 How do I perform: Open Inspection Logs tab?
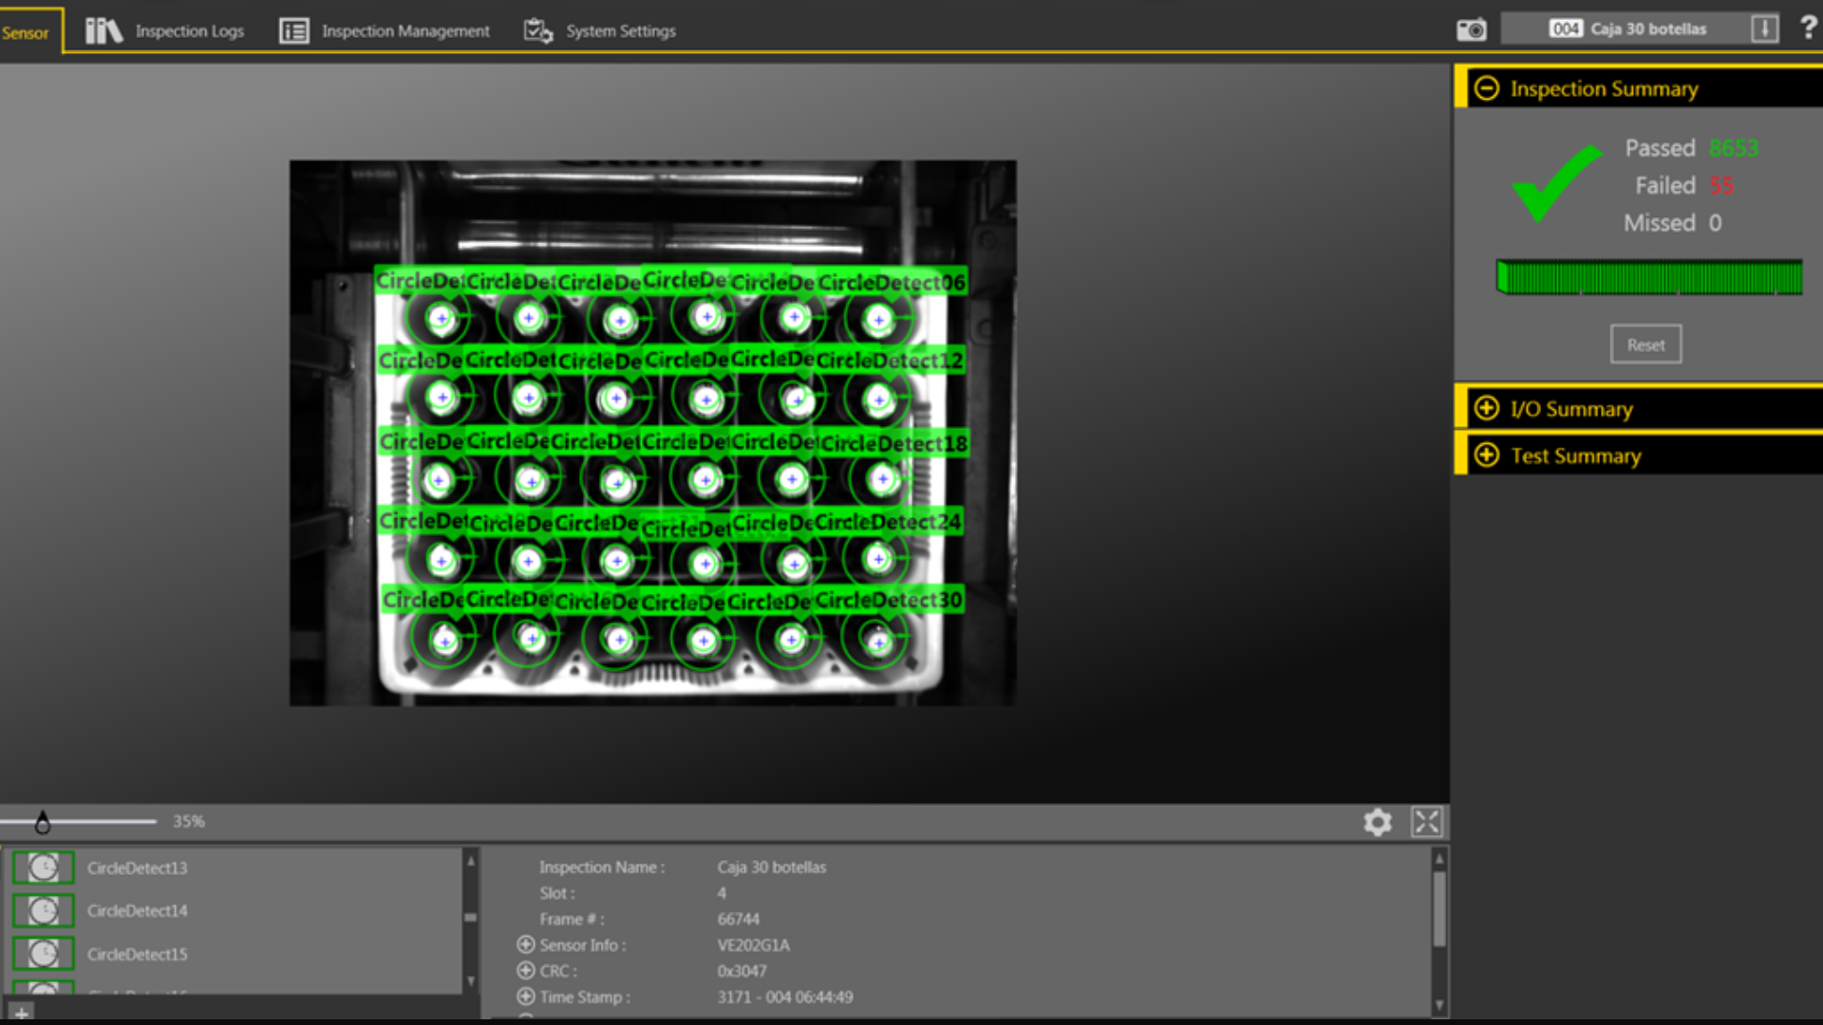[165, 31]
